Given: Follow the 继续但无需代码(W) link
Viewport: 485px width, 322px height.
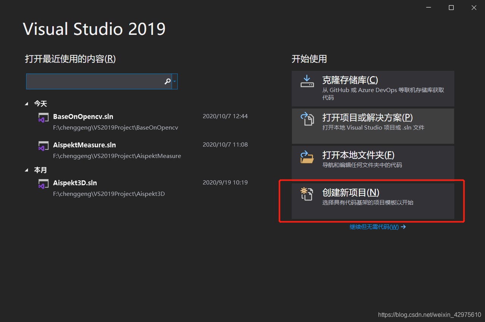Looking at the screenshot, I should point(378,227).
